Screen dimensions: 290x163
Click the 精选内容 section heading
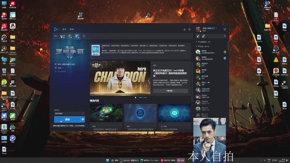(95, 101)
